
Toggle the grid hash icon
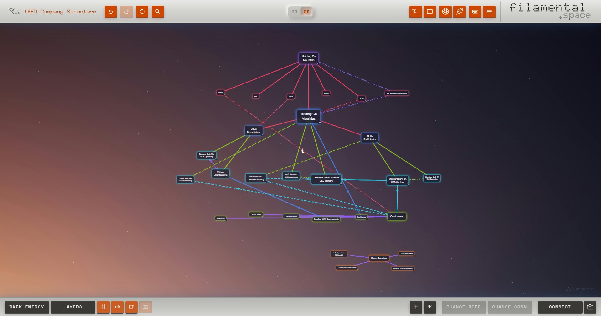click(103, 307)
